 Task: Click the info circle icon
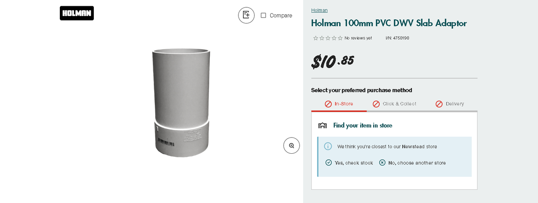(x=328, y=146)
